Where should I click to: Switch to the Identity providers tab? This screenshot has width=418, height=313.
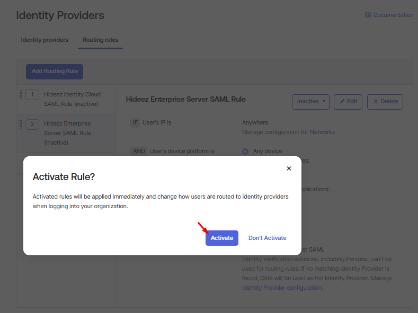pos(45,40)
